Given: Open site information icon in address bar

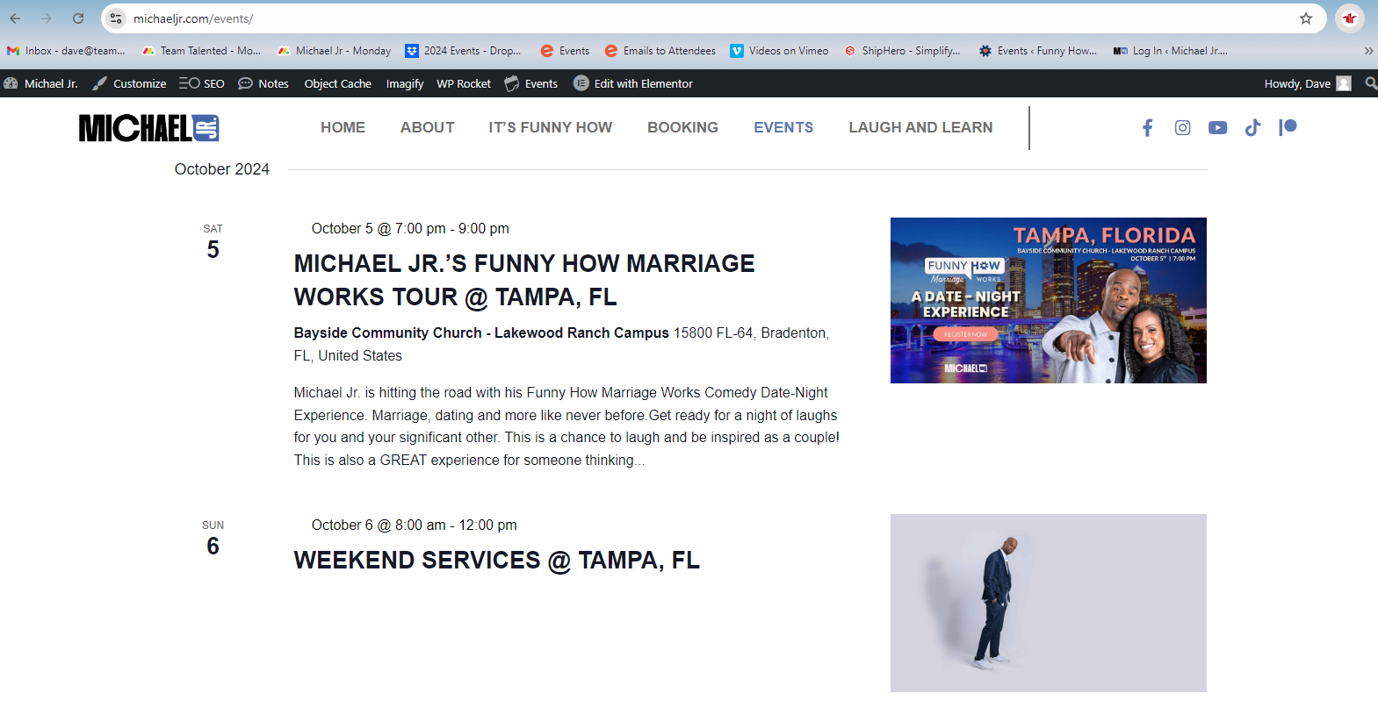Looking at the screenshot, I should tap(116, 18).
